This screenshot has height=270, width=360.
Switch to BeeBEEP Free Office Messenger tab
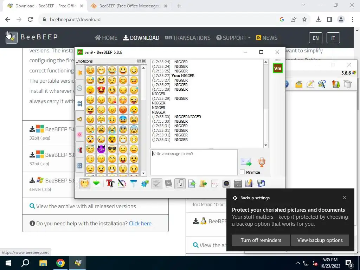pos(129,6)
